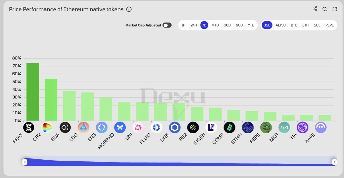
Task: Switch denomination to USD
Action: [x=267, y=25]
